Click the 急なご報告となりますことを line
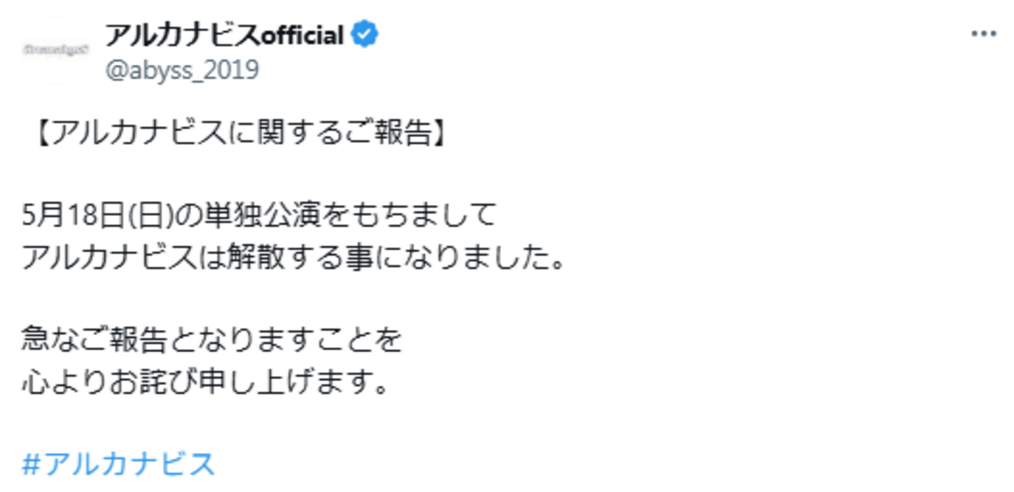 click(212, 340)
